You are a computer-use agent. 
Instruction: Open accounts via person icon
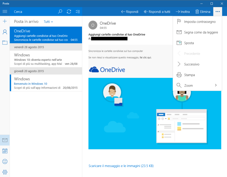(x=5, y=32)
